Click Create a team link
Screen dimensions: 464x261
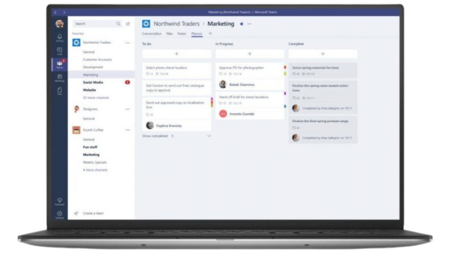pyautogui.click(x=93, y=213)
